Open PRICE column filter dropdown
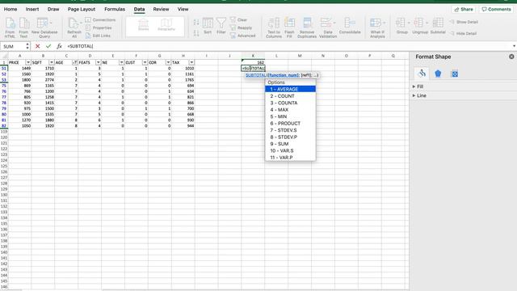Screen dimensions: 517x291 coord(28,62)
